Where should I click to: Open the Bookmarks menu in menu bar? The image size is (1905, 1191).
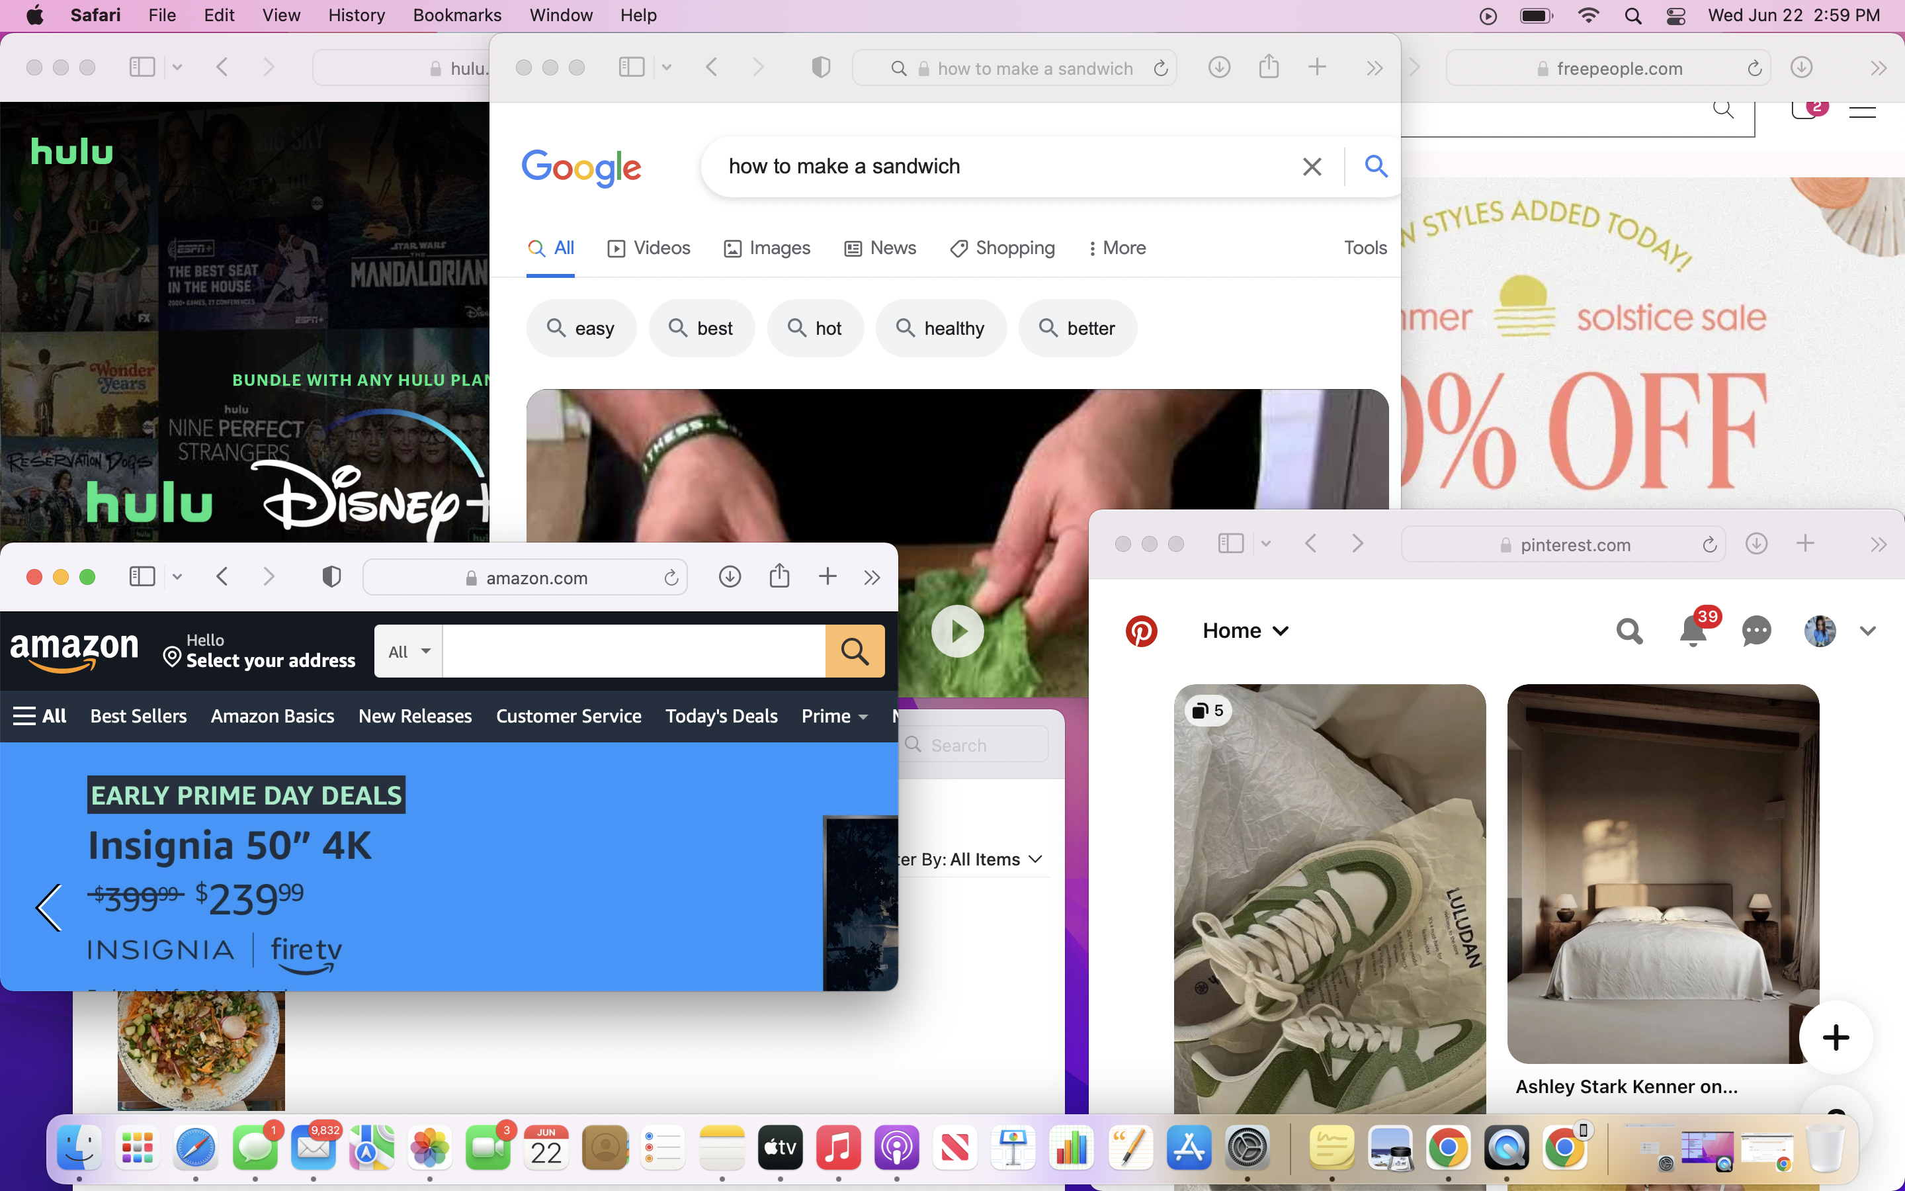456,16
